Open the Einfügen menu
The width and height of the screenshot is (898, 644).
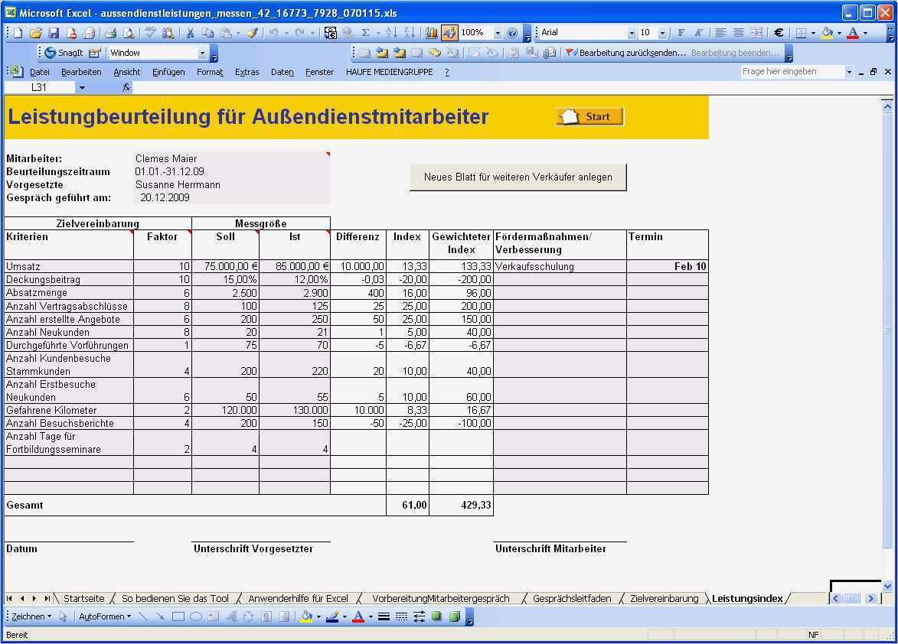coord(168,72)
